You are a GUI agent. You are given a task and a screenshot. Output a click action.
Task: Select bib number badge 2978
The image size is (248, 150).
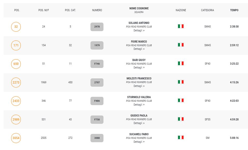(97, 27)
